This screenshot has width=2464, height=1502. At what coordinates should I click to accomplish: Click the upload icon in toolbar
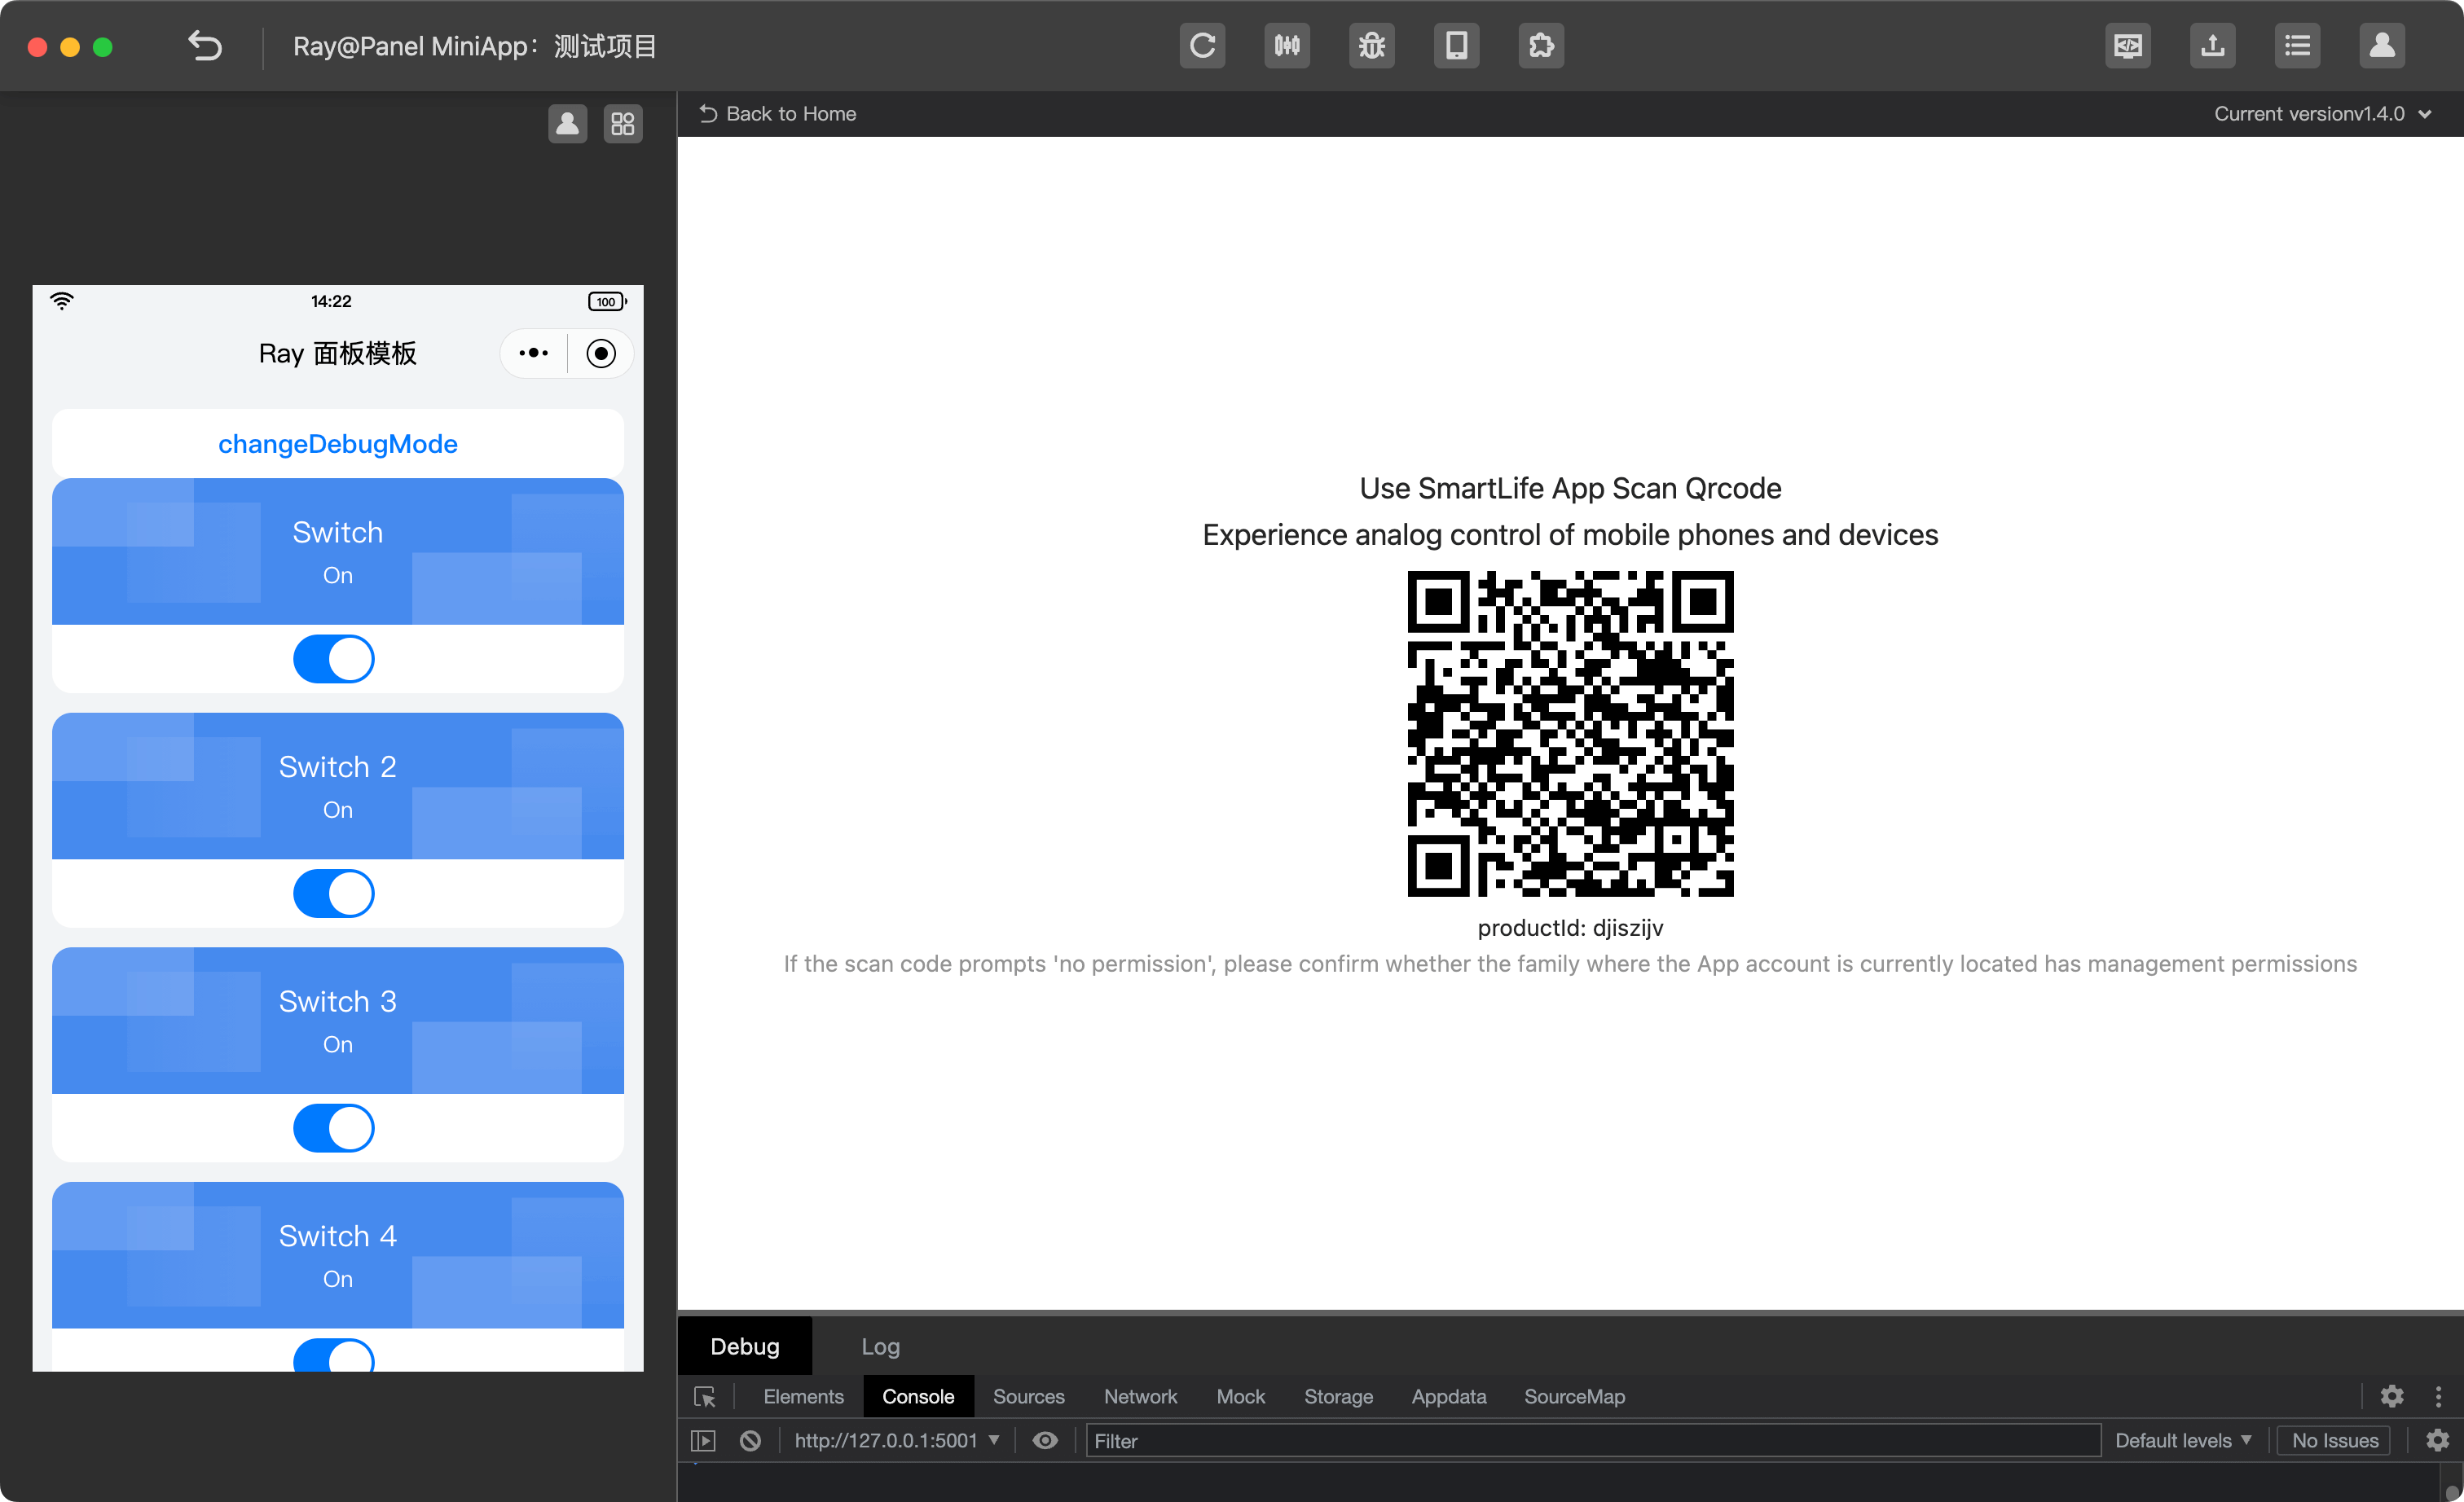pyautogui.click(x=2212, y=46)
